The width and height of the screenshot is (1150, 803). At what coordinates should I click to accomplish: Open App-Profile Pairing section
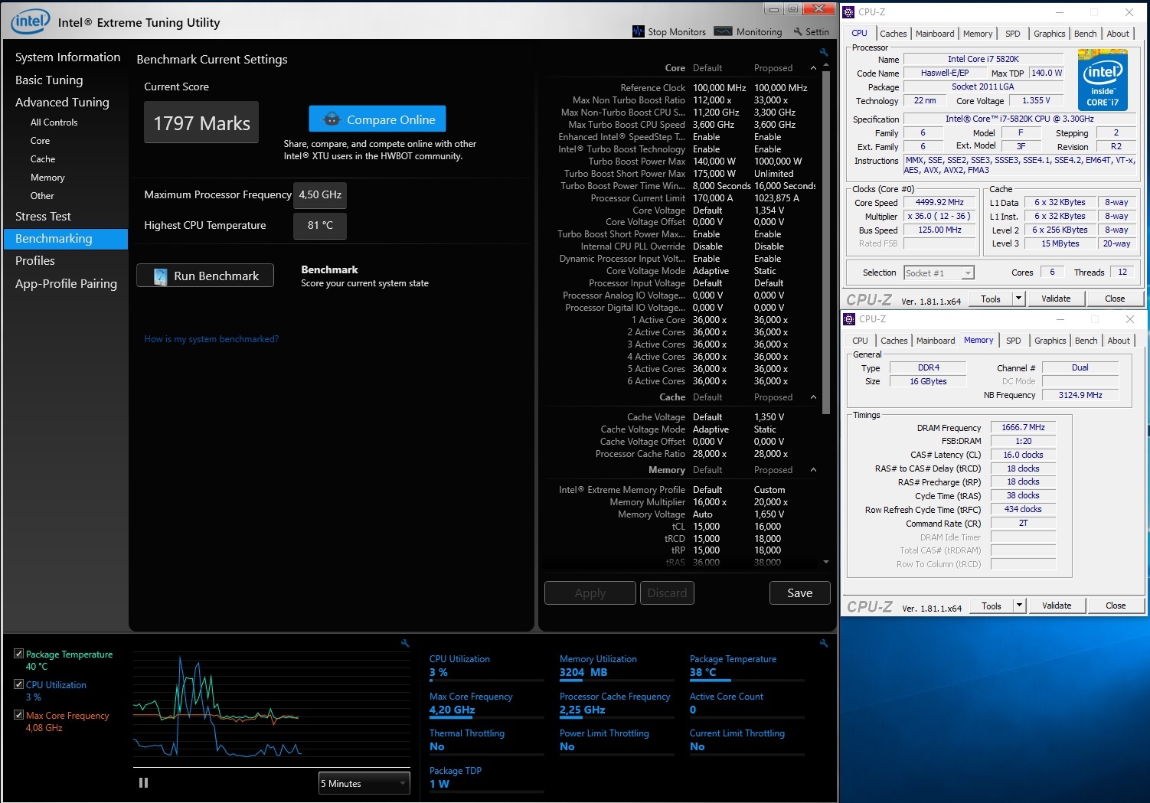pyautogui.click(x=66, y=283)
